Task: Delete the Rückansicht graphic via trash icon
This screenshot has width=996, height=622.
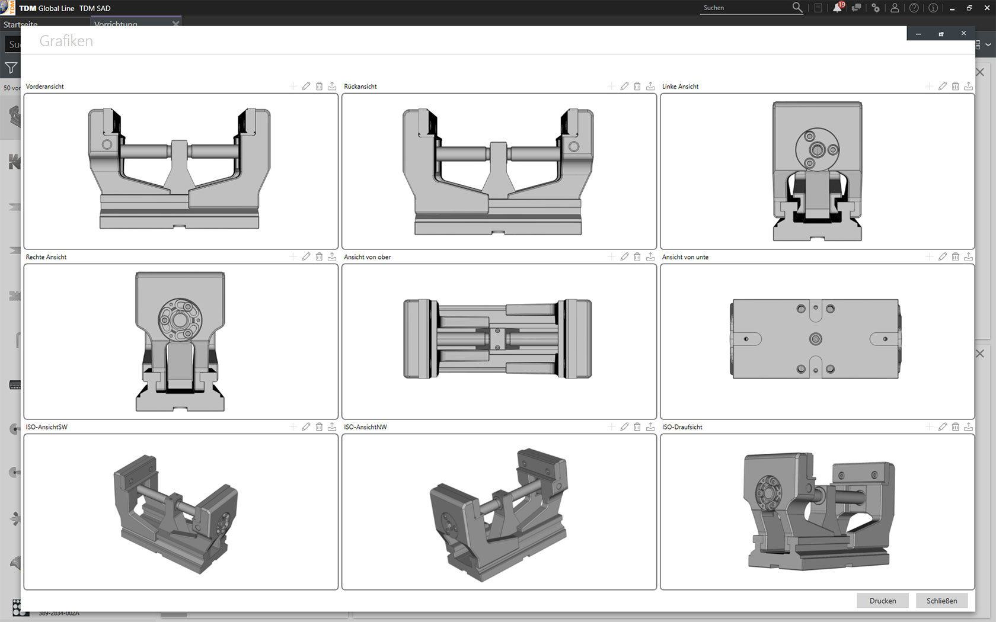Action: tap(637, 86)
